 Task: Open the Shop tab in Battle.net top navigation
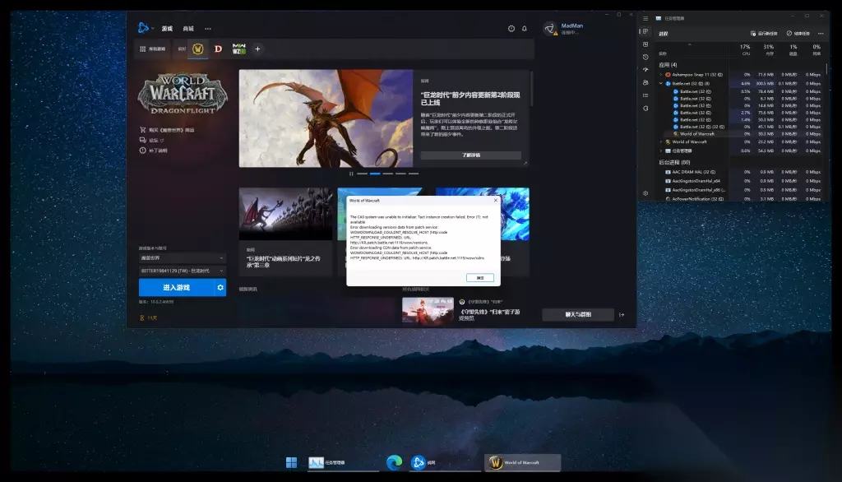tap(188, 29)
